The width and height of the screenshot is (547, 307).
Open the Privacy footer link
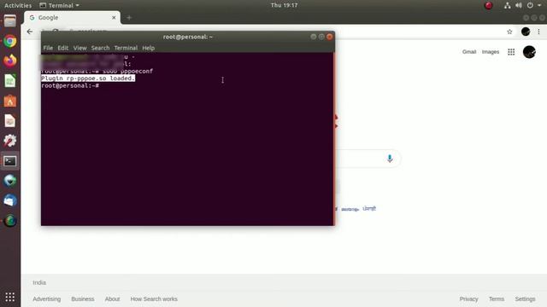click(468, 299)
